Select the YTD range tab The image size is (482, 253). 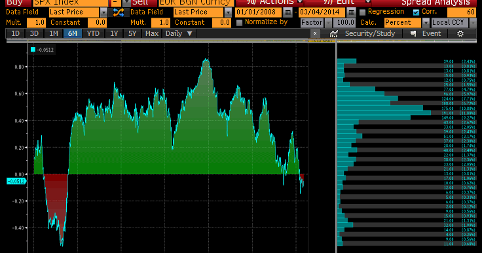pos(93,33)
